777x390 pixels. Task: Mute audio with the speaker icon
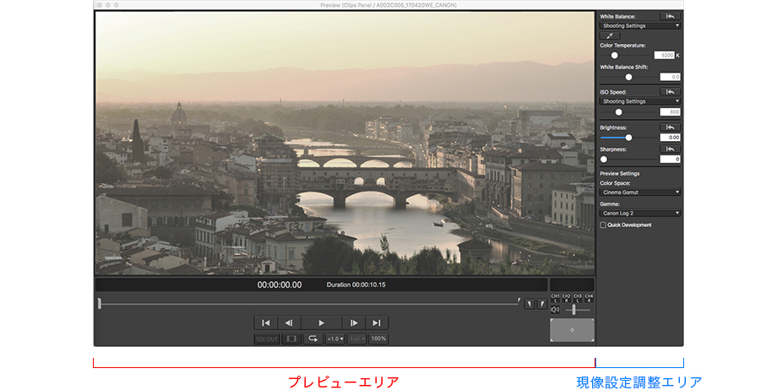pyautogui.click(x=555, y=310)
